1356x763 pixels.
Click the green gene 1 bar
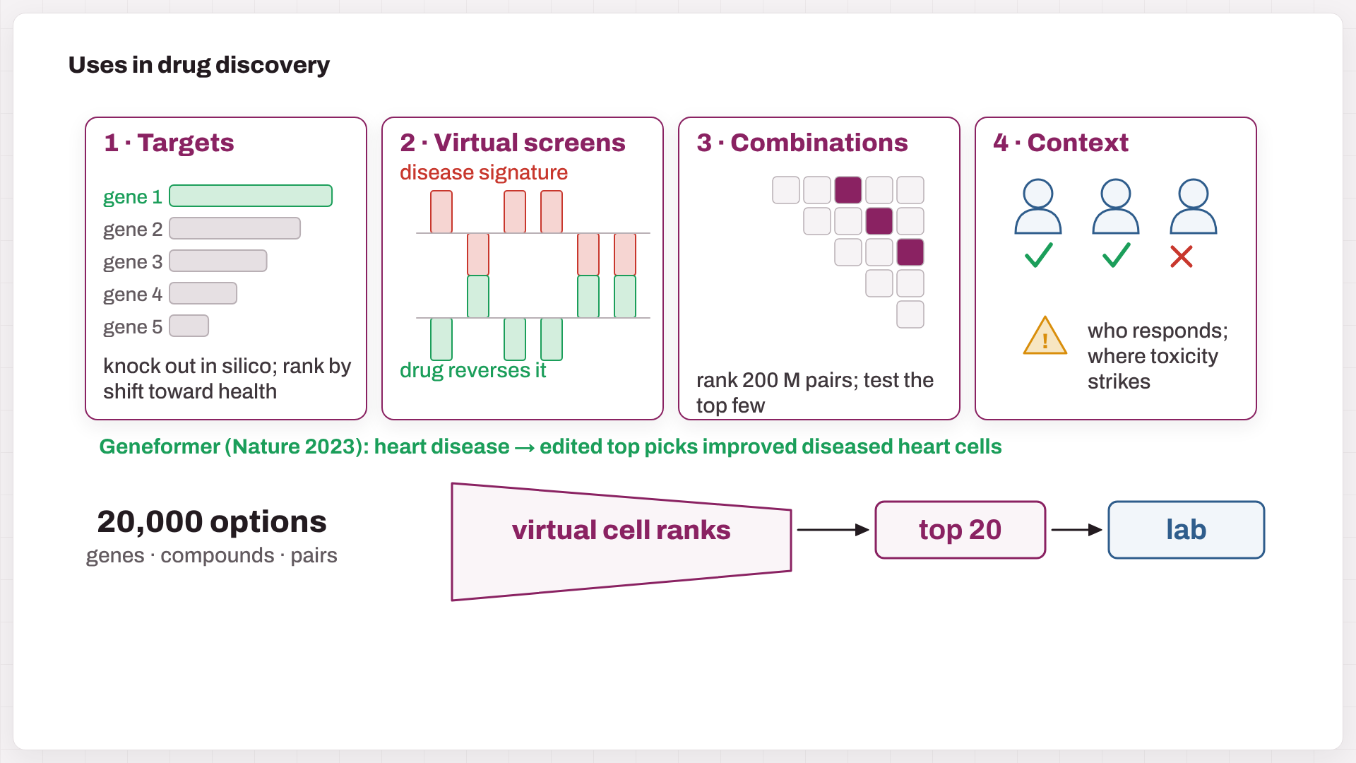(x=251, y=196)
